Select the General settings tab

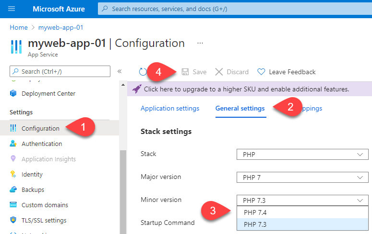pos(240,108)
